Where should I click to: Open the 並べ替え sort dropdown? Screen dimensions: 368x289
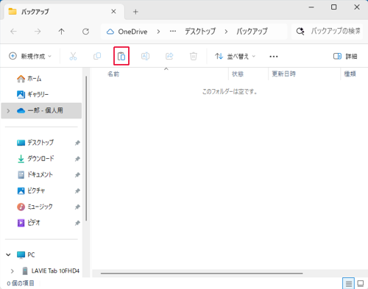pos(236,57)
